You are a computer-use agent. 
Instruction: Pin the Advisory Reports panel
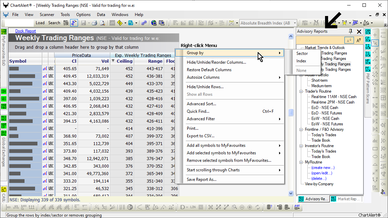pos(350,31)
